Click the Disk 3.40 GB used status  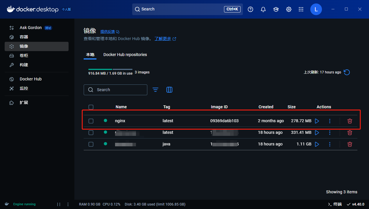pyautogui.click(x=155, y=204)
